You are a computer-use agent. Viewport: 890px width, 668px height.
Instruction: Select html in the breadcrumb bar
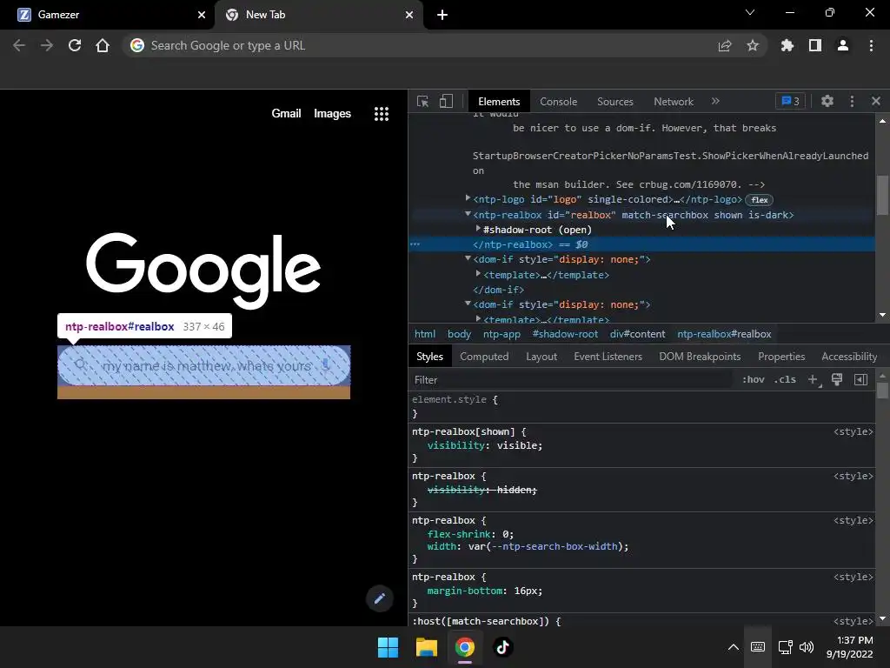coord(424,334)
